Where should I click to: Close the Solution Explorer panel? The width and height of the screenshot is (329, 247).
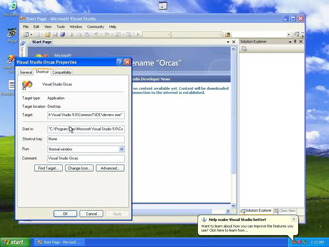coord(301,41)
